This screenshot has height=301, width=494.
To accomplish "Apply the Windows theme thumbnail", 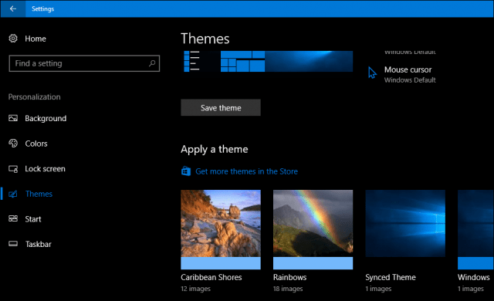I will 475,223.
